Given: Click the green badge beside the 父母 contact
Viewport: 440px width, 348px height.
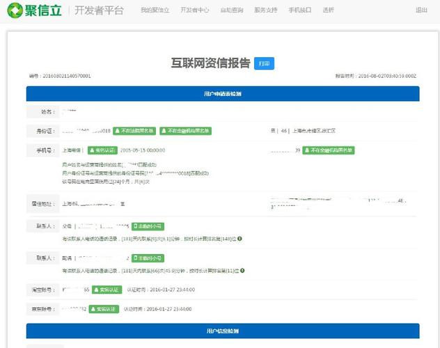Looking at the screenshot, I should pos(148,226).
